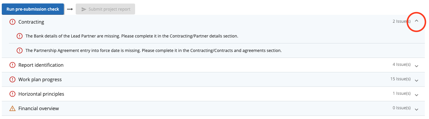Viewport: 429px width, 119px height.
Task: Click the error icon next to Partnership Agreement message
Action: pos(20,50)
